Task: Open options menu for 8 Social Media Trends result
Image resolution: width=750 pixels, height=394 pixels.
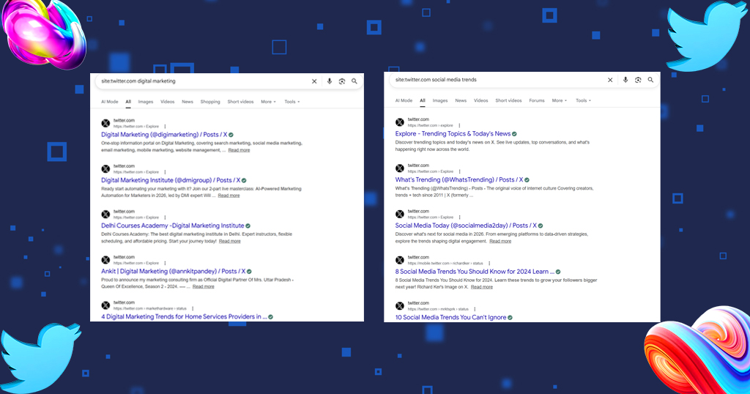Action: tap(489, 263)
